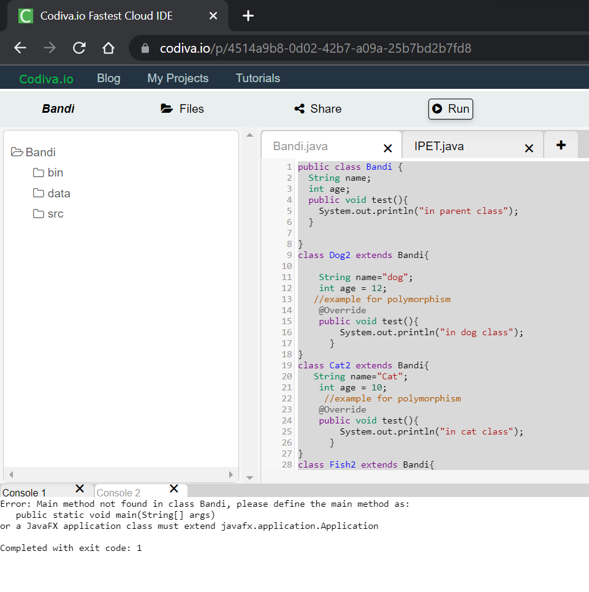Expand the data folder
Image resolution: width=589 pixels, height=592 pixels.
(x=37, y=193)
